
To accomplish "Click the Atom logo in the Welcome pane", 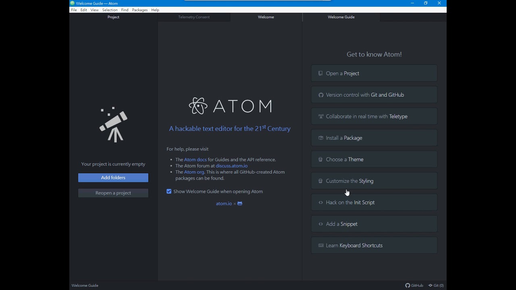I will coord(230,106).
